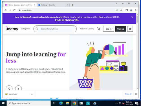
Task: Open the notification center icon
Action: click(x=137, y=103)
